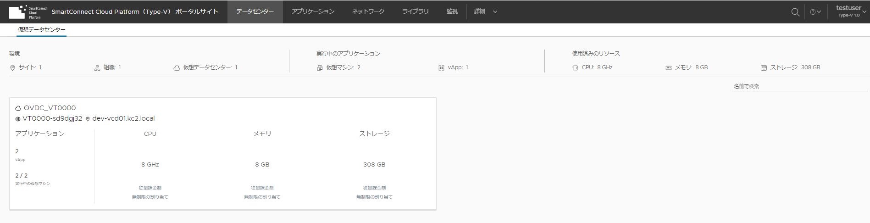The height and width of the screenshot is (223, 870).
Task: Click the cloud icon beside OVDC_VT0000
Action: point(18,108)
